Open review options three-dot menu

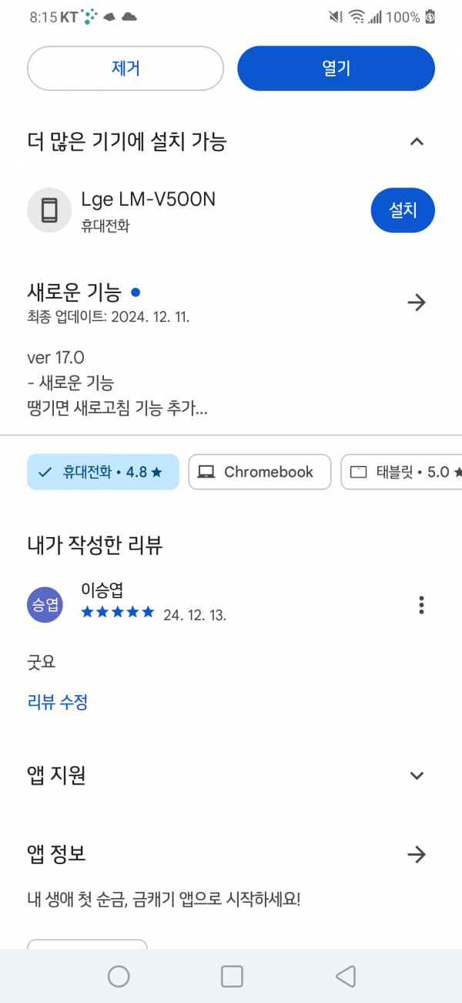[x=421, y=605]
